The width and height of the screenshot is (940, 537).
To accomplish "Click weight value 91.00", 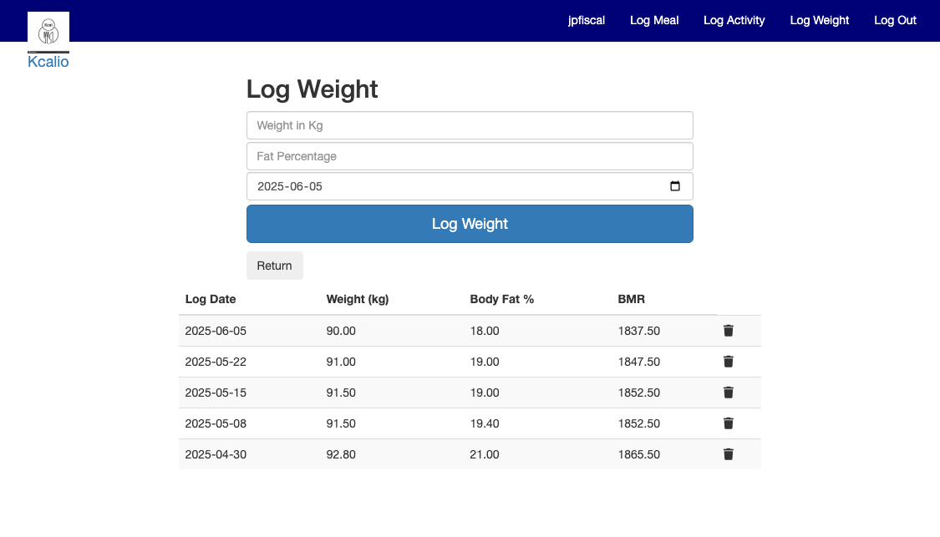I will pos(341,362).
